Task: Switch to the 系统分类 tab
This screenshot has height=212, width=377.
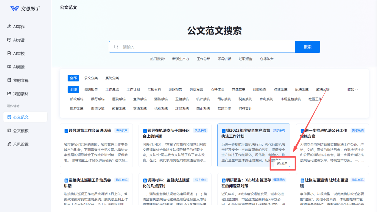Action: 112,78
